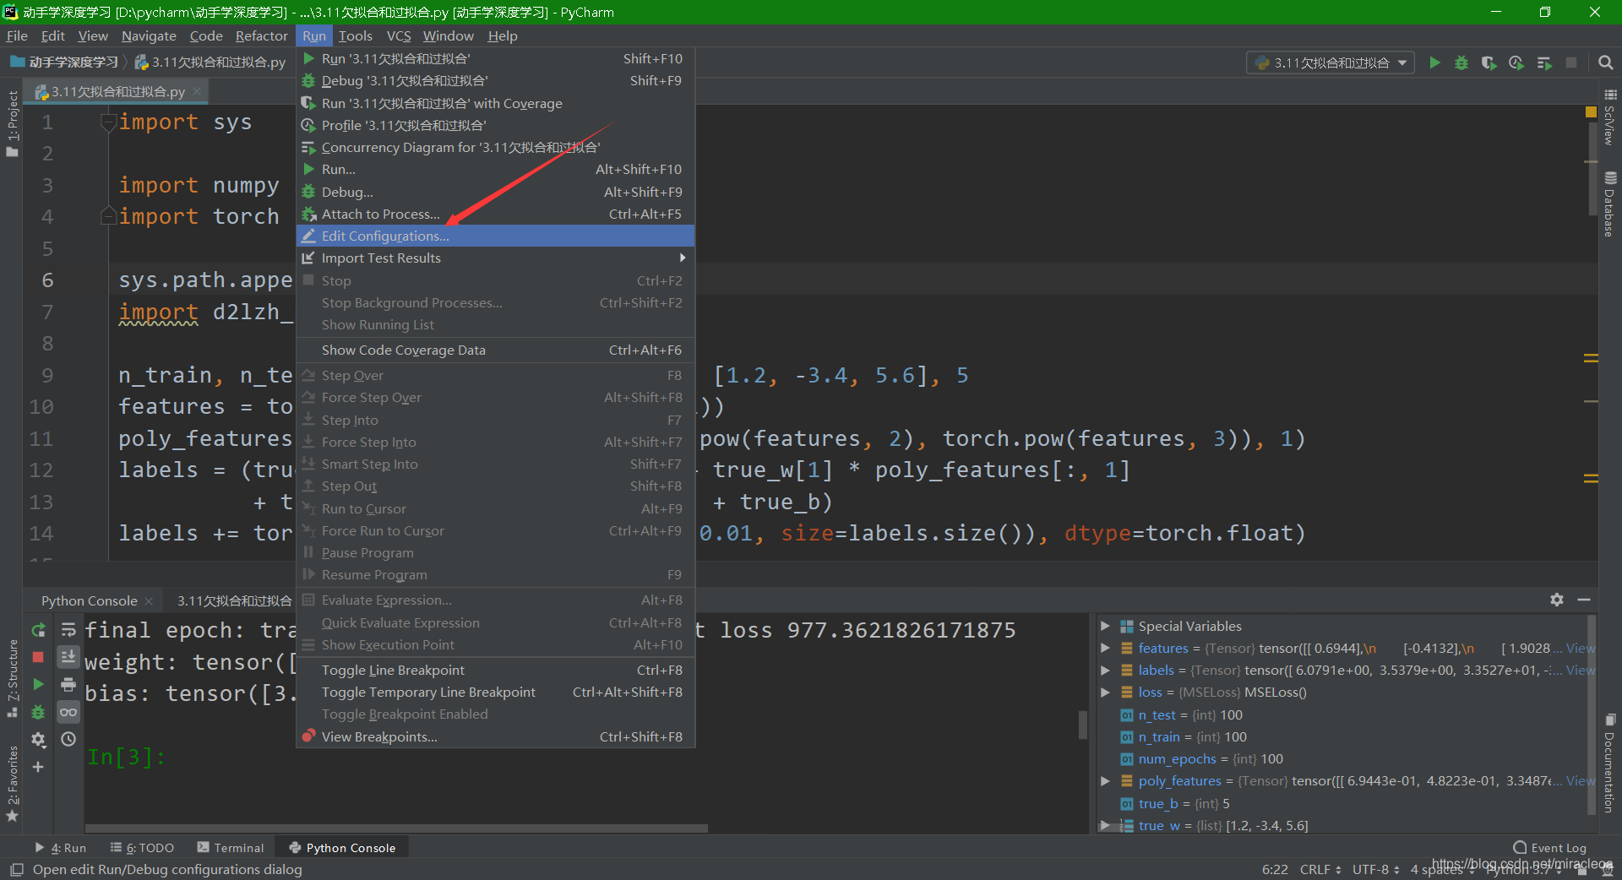Click the line spacing indicator showing 4 spaces
Viewport: 1622px width, 880px height.
[x=1435, y=869]
